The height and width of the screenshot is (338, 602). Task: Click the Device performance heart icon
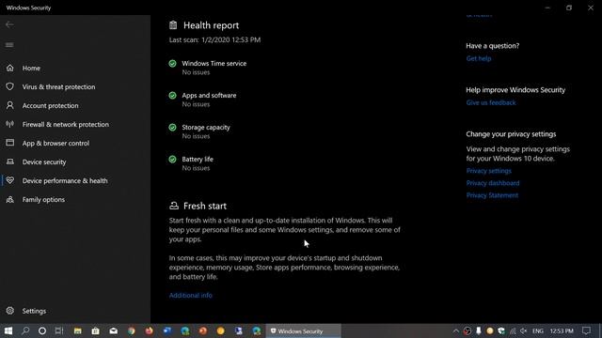[10, 180]
